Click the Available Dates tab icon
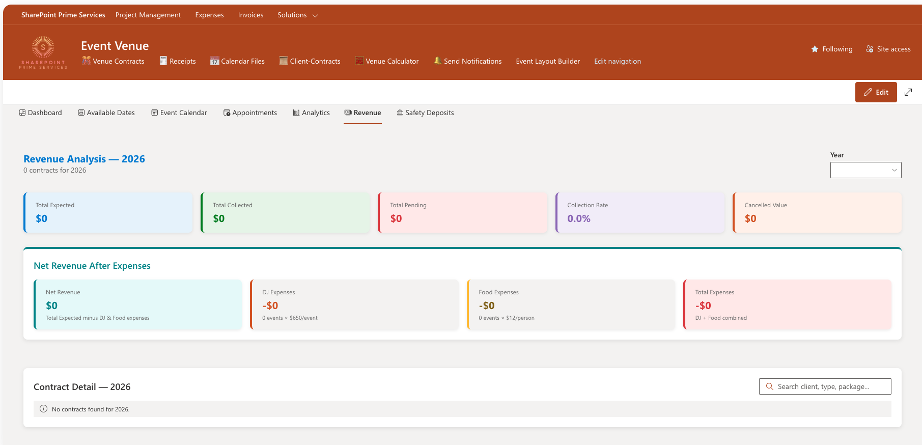Viewport: 922px width, 445px height. (x=81, y=113)
